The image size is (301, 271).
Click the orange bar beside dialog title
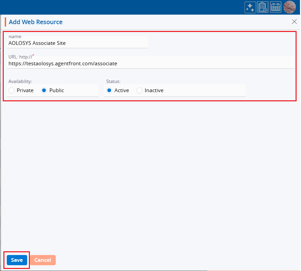click(x=5, y=22)
